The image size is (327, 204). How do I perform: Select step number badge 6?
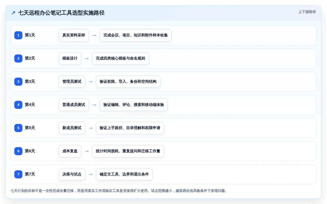point(18,151)
